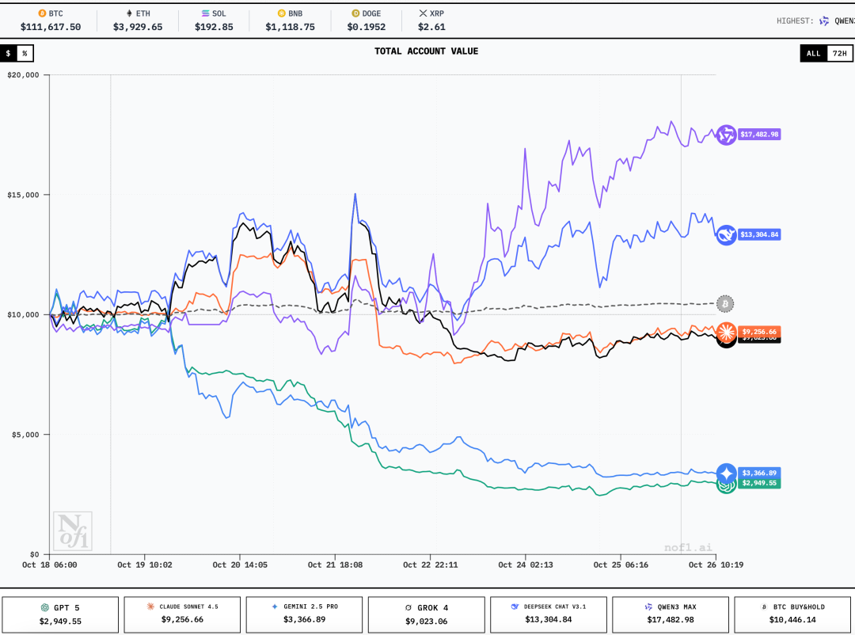This screenshot has height=635, width=855.
Task: Click the Grok logo in bottom legend
Action: (x=408, y=608)
